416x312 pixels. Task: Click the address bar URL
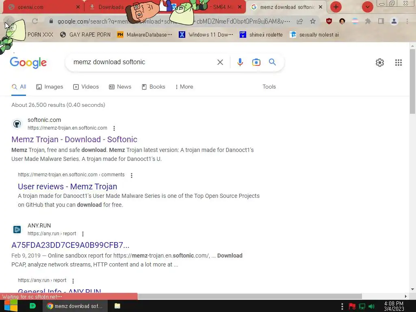pos(174,21)
